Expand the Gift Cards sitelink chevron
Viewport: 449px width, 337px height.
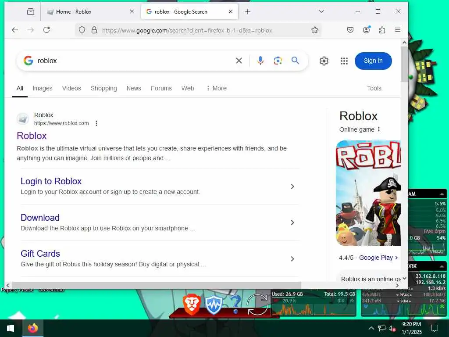pos(292,259)
